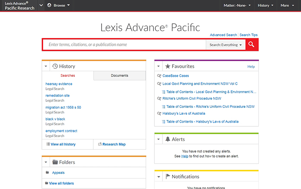The image size is (301, 189).
Task: Click the Help link in the Alerts message
Action: tap(185, 156)
